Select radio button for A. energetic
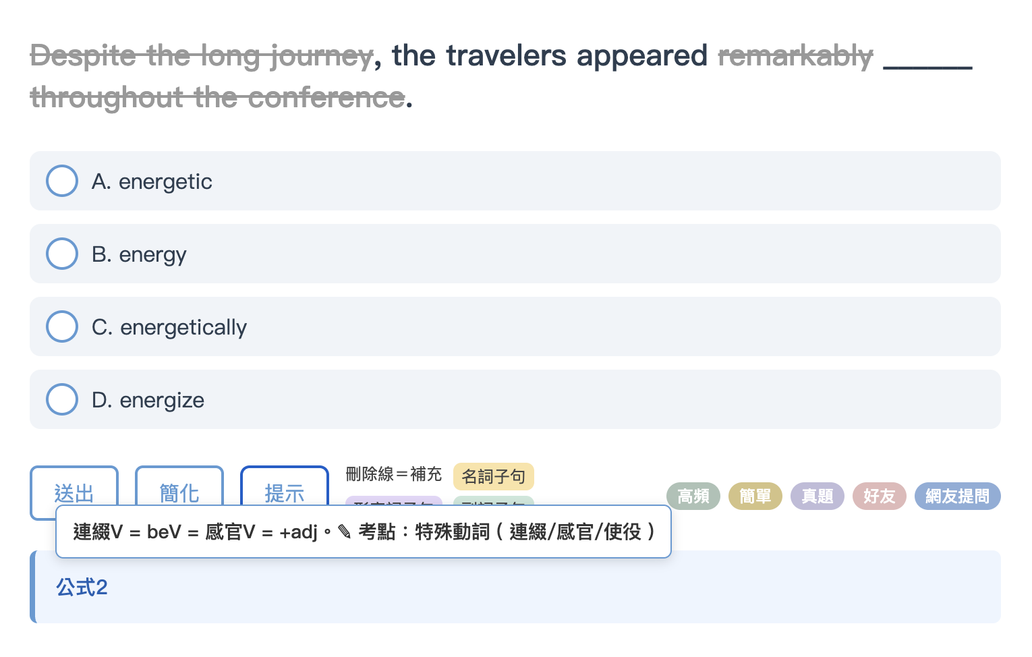Image resolution: width=1032 pixels, height=657 pixels. [x=62, y=181]
